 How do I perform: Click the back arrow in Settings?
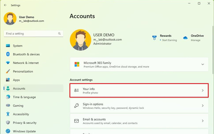tap(5, 5)
